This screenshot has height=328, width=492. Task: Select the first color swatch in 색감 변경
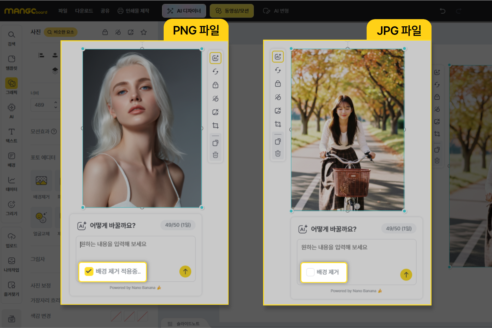click(x=116, y=316)
